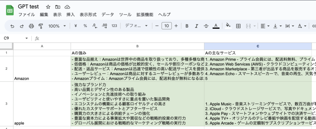Select the apple cell in column A
The width and height of the screenshot is (316, 129).
point(42,104)
